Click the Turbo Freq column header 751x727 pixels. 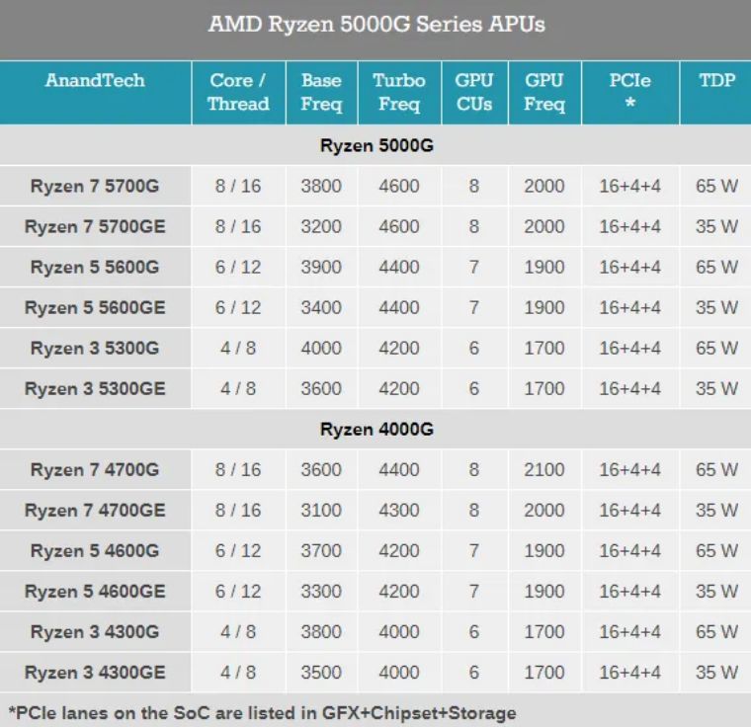(x=399, y=92)
